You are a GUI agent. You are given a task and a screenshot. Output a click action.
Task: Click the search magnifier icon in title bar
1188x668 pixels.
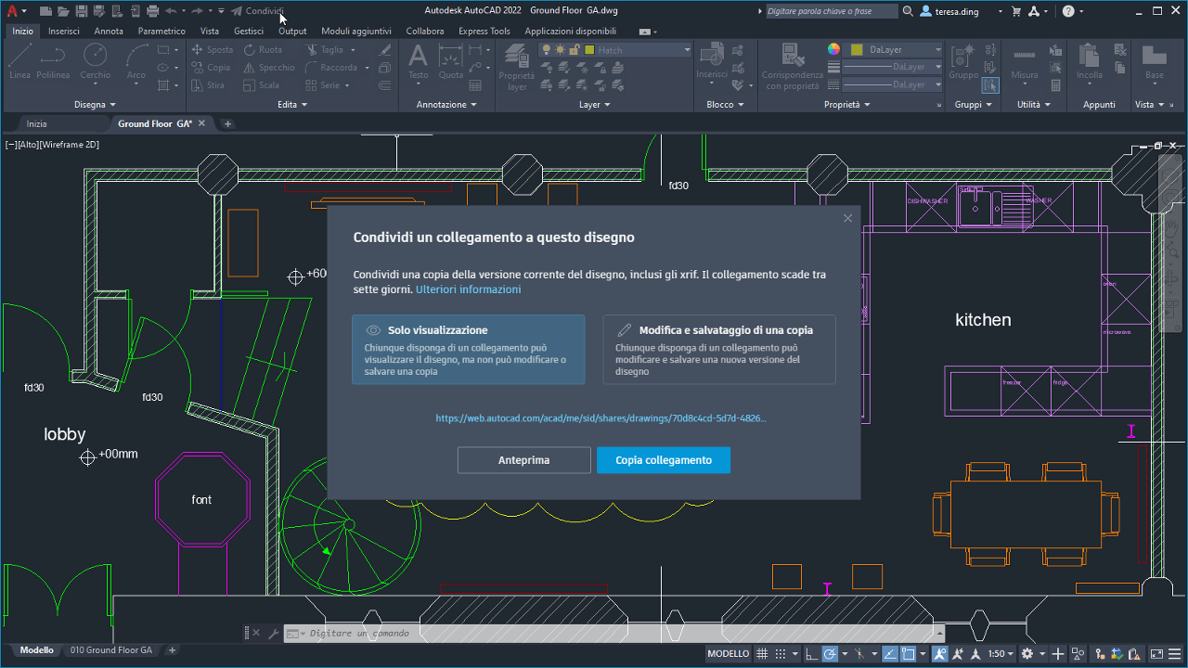tap(907, 11)
